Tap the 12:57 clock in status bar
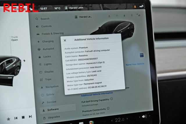Image resolution: width=186 pixels, height=124 pixels. pyautogui.click(x=44, y=9)
